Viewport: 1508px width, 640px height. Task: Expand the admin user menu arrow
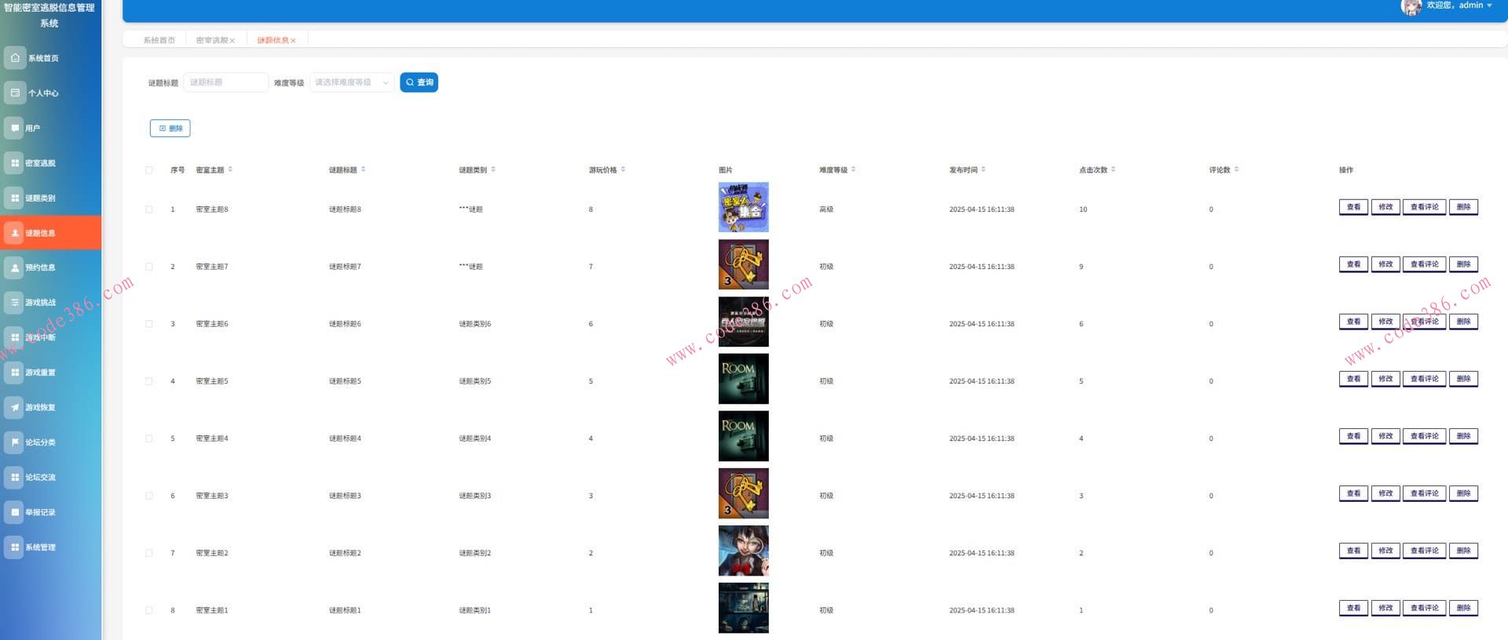[1489, 6]
